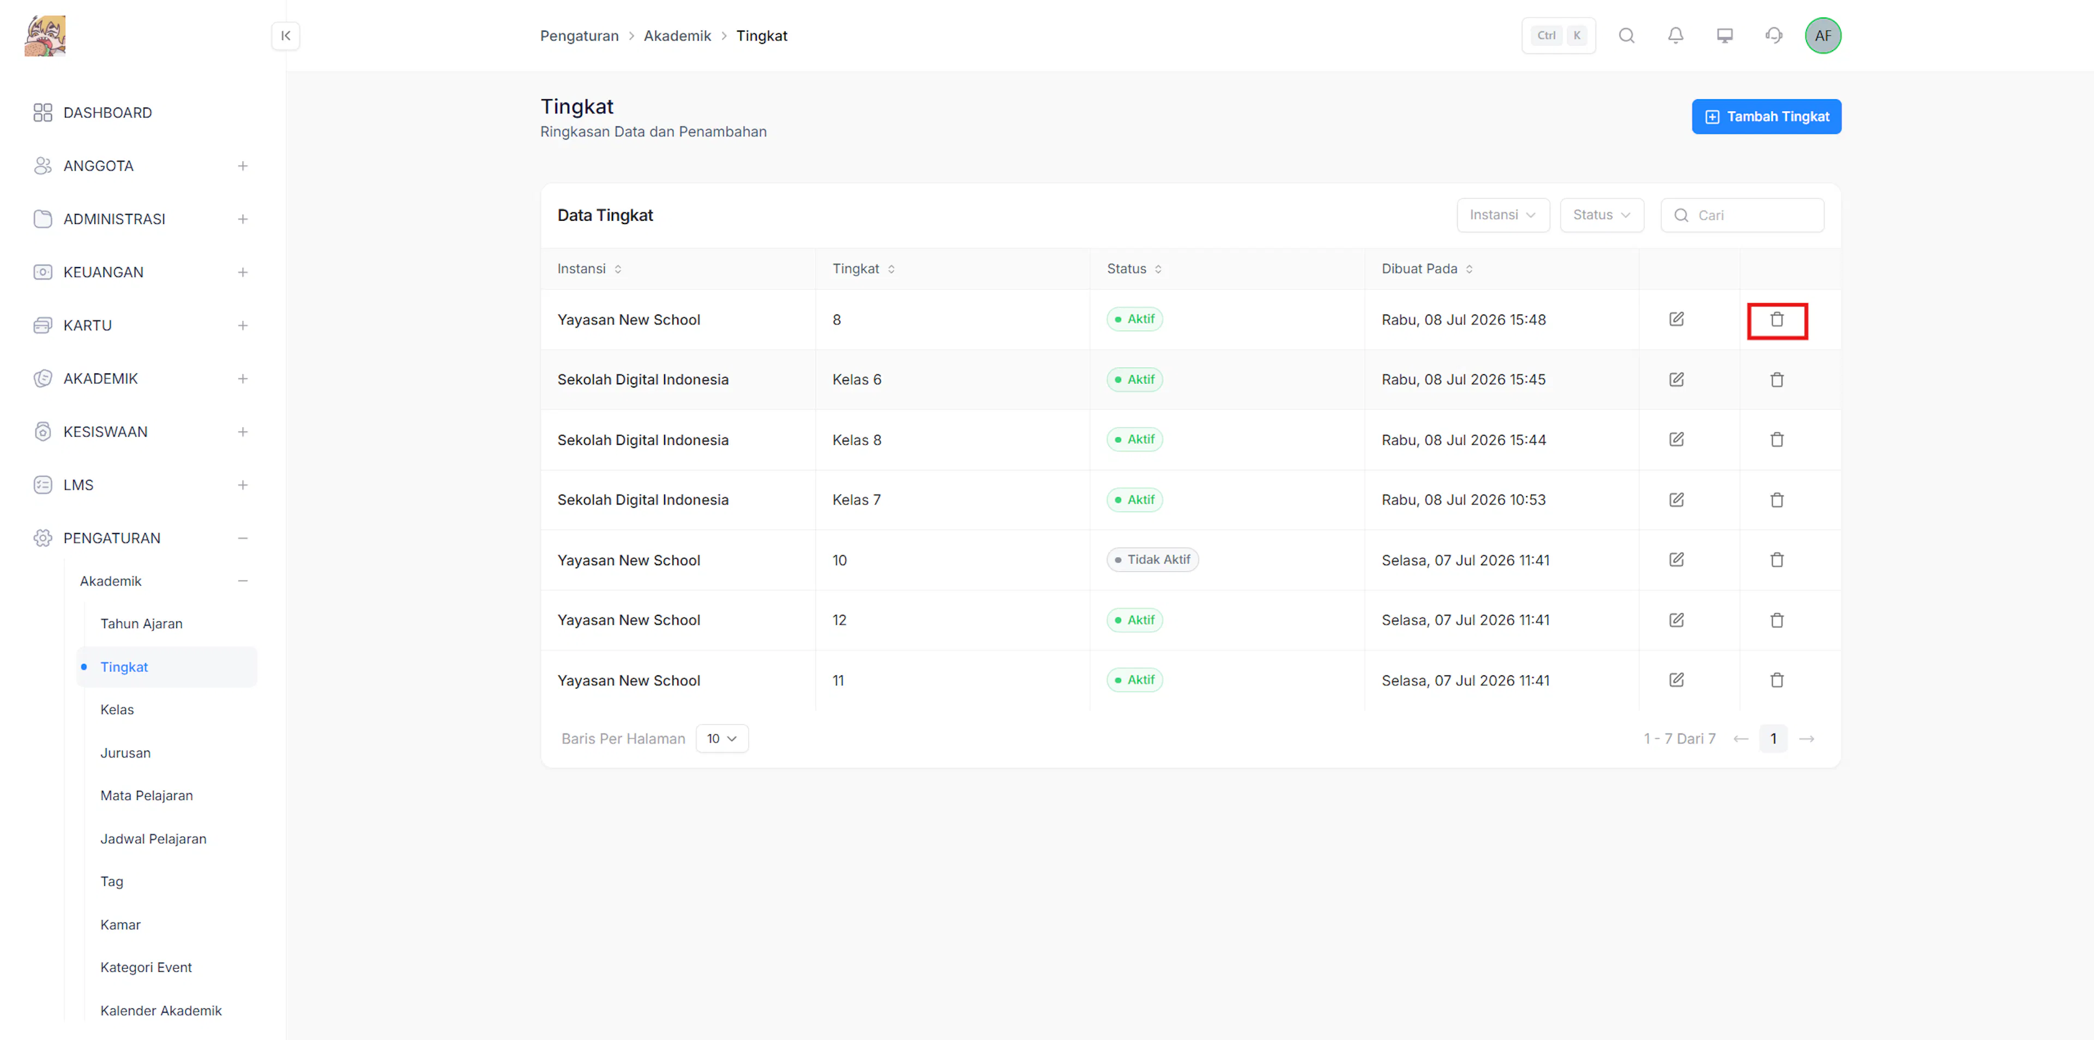Screen dimensions: 2094x1040
Task: Collapse the Akademik submenu
Action: click(242, 581)
